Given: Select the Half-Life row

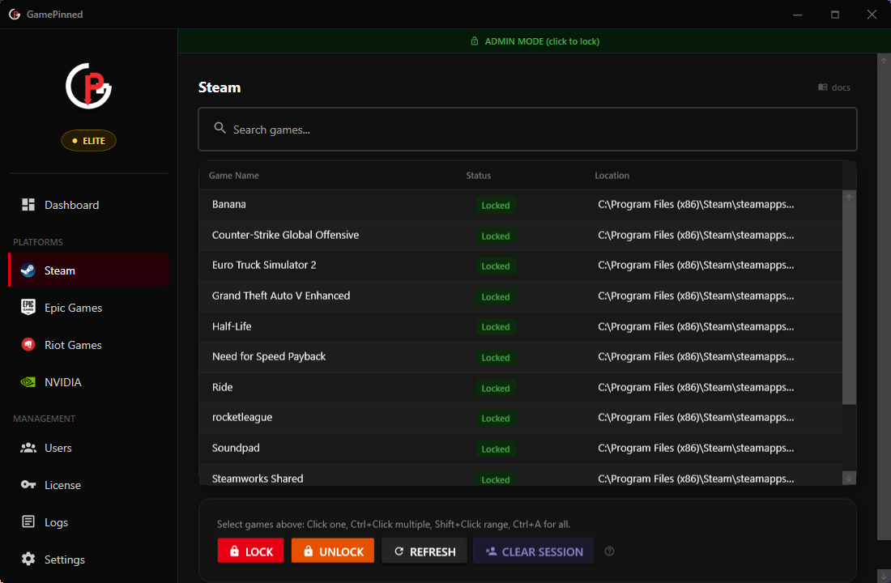Looking at the screenshot, I should coord(521,327).
